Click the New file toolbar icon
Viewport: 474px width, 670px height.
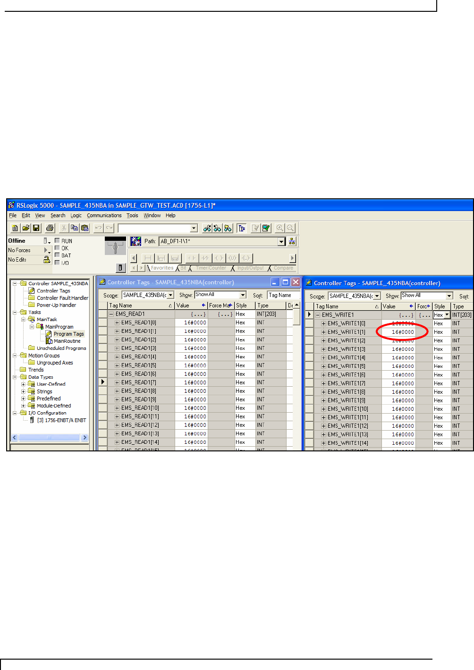click(15, 228)
